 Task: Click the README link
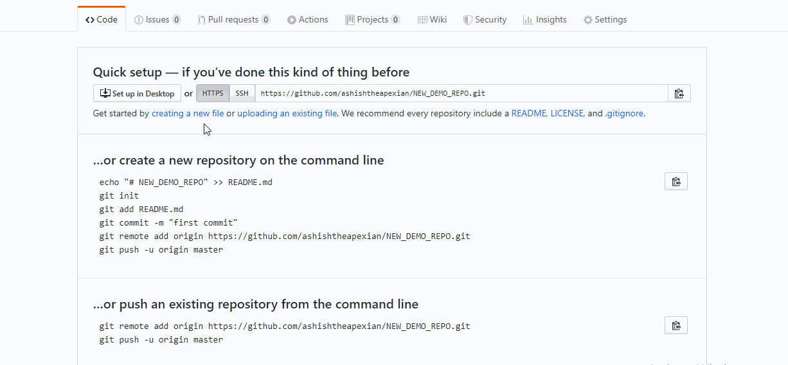click(528, 114)
